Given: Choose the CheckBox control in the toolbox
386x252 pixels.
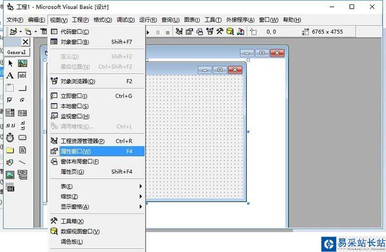Looking at the screenshot, I should pos(10,100).
